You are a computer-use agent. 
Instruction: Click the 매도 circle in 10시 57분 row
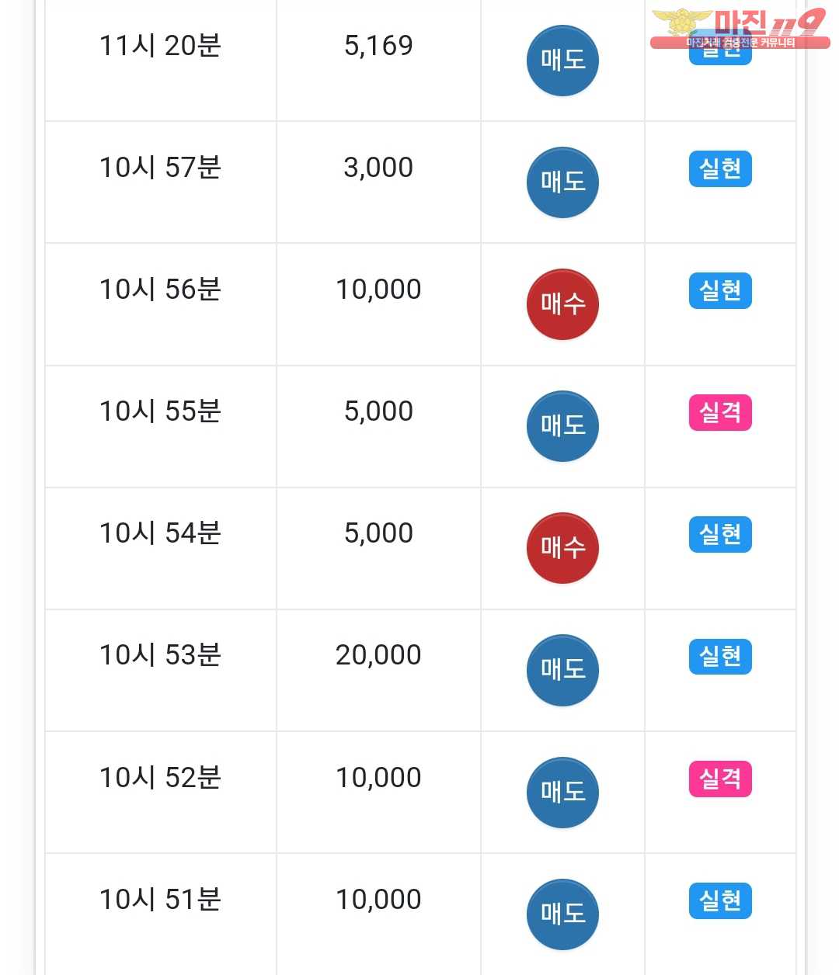click(x=562, y=182)
